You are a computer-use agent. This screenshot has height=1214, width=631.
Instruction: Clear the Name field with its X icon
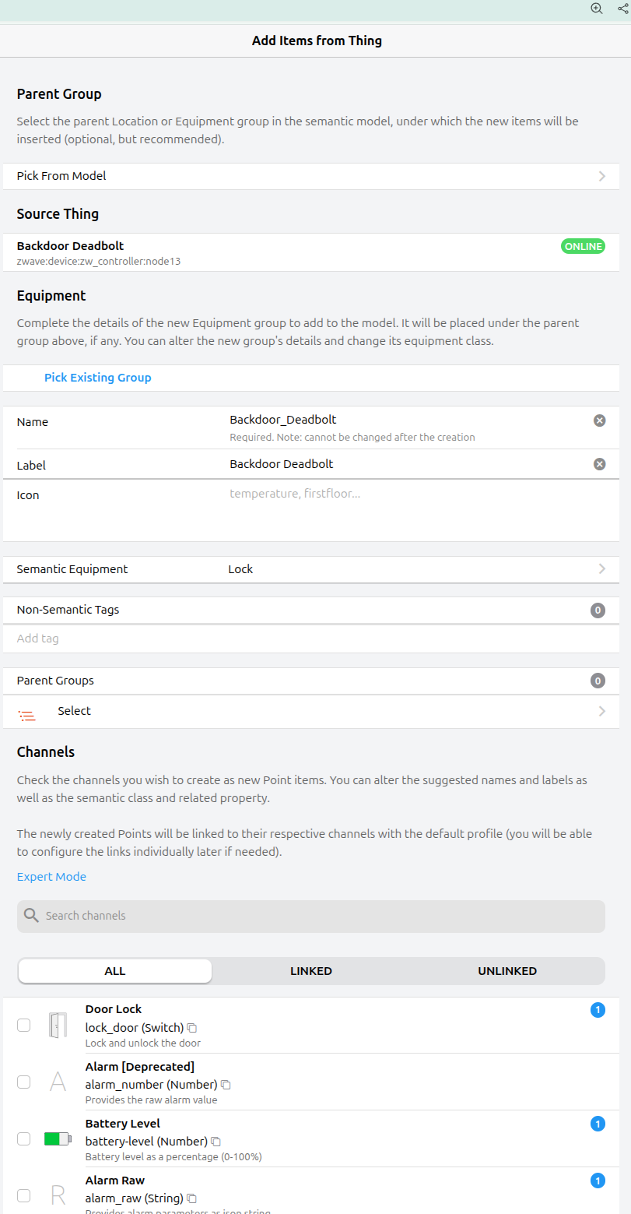click(x=599, y=421)
